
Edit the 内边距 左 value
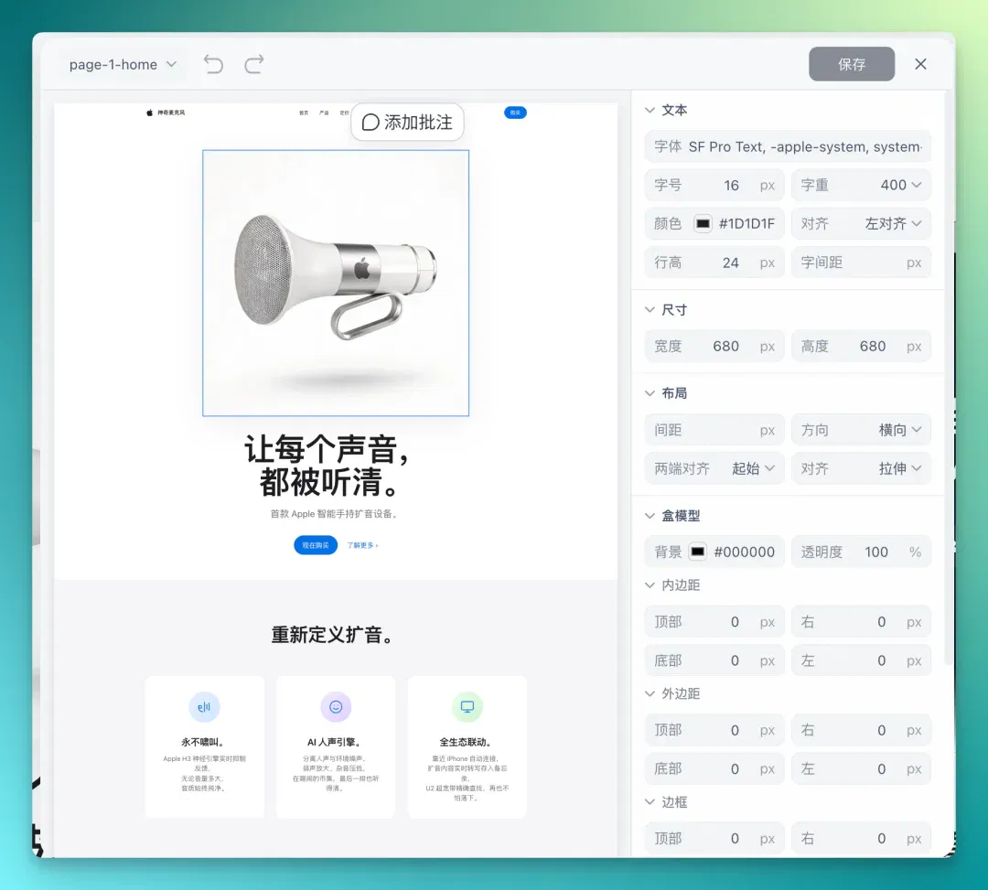(861, 660)
